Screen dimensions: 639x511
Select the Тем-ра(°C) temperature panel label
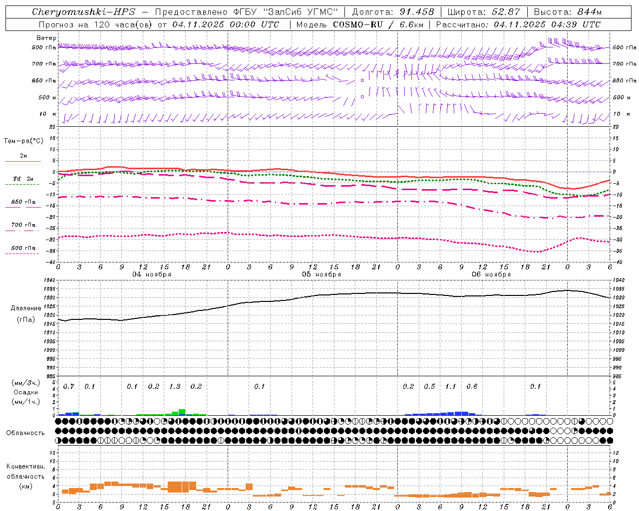pos(23,141)
